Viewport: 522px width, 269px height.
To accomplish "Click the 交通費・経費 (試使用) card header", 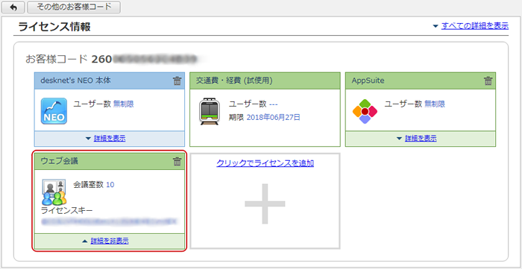I will tap(265, 80).
